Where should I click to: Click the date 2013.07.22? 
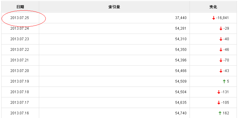click(x=20, y=50)
